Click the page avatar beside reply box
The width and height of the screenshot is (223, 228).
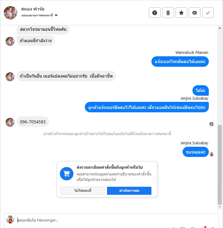10,219
